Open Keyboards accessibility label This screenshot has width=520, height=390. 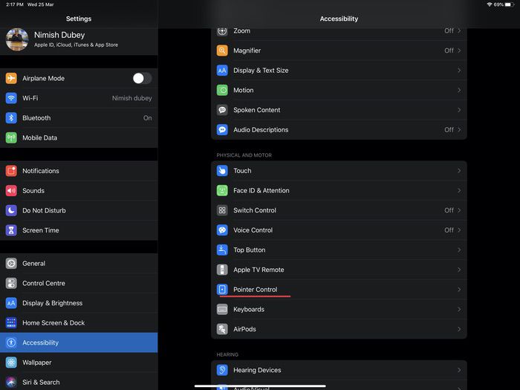click(249, 310)
